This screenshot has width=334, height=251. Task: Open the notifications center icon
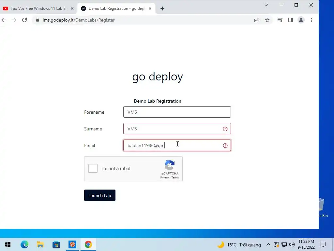click(323, 244)
